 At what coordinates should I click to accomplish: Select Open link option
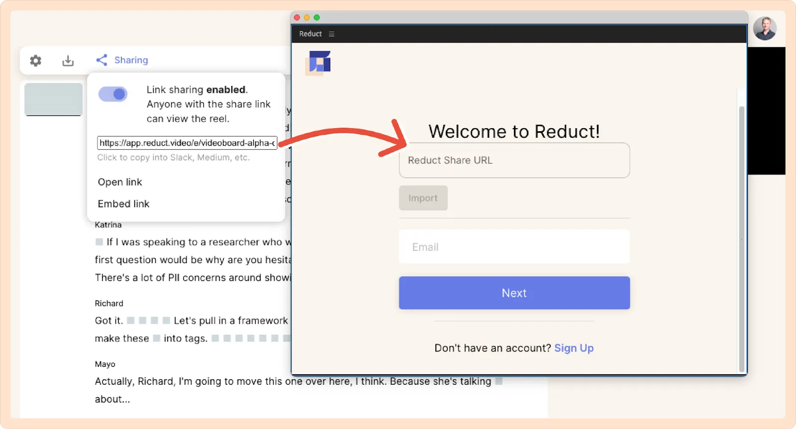[x=120, y=182]
